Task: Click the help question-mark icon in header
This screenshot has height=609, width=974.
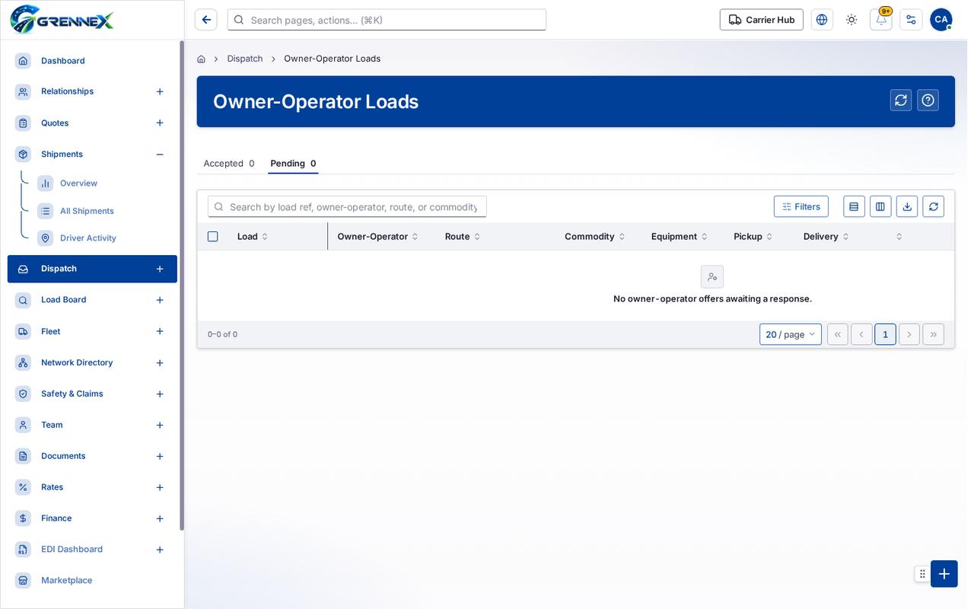Action: [928, 100]
